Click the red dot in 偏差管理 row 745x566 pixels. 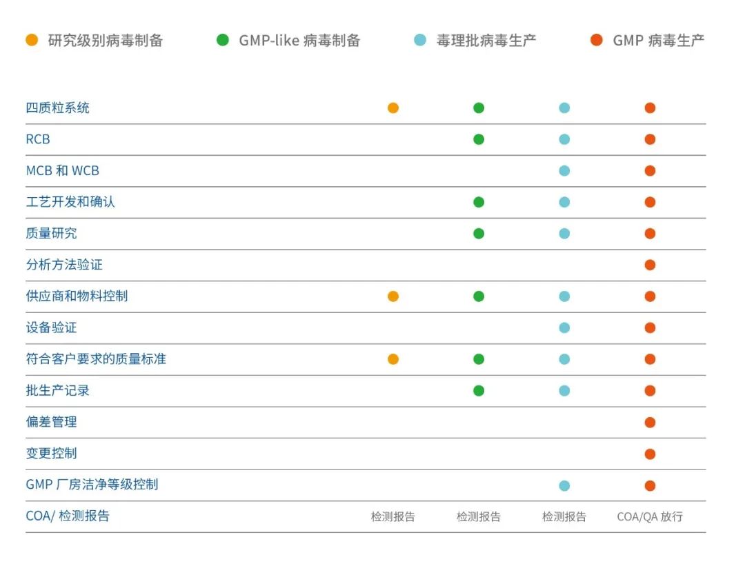coord(650,422)
